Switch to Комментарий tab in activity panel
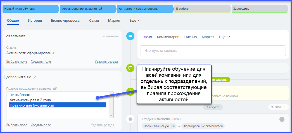 (x=168, y=37)
